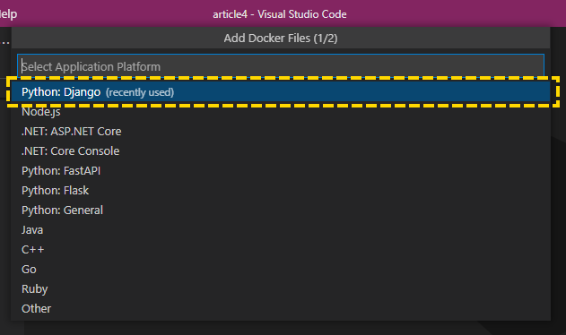Choose Python: FastAPI platform
566x335 pixels.
pos(281,170)
